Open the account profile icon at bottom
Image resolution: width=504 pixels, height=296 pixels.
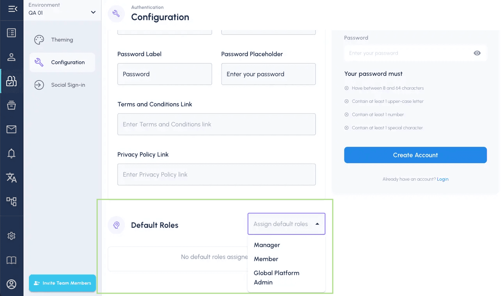tap(11, 284)
